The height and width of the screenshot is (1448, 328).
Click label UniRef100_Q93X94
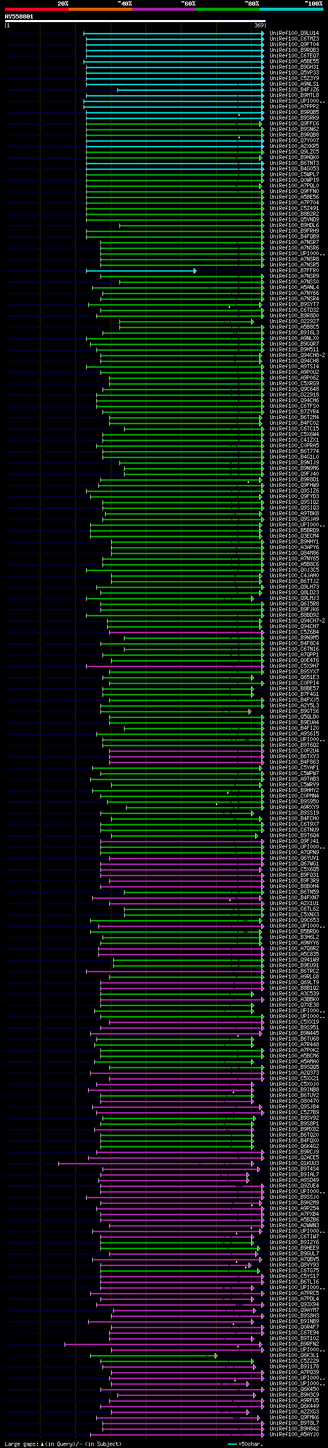pos(294,1304)
